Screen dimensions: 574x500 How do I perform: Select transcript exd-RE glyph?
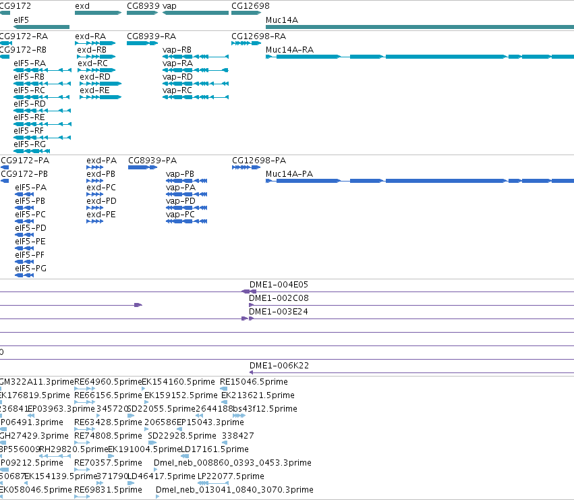coord(101,97)
